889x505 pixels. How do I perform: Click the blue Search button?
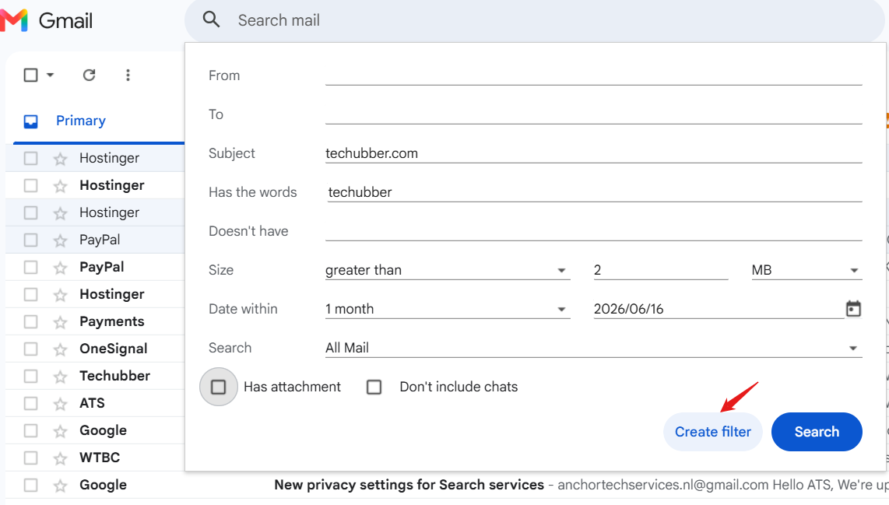pyautogui.click(x=817, y=432)
